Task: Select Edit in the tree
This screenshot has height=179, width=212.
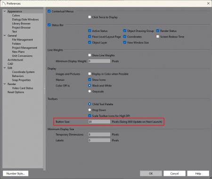Action: 10,68
